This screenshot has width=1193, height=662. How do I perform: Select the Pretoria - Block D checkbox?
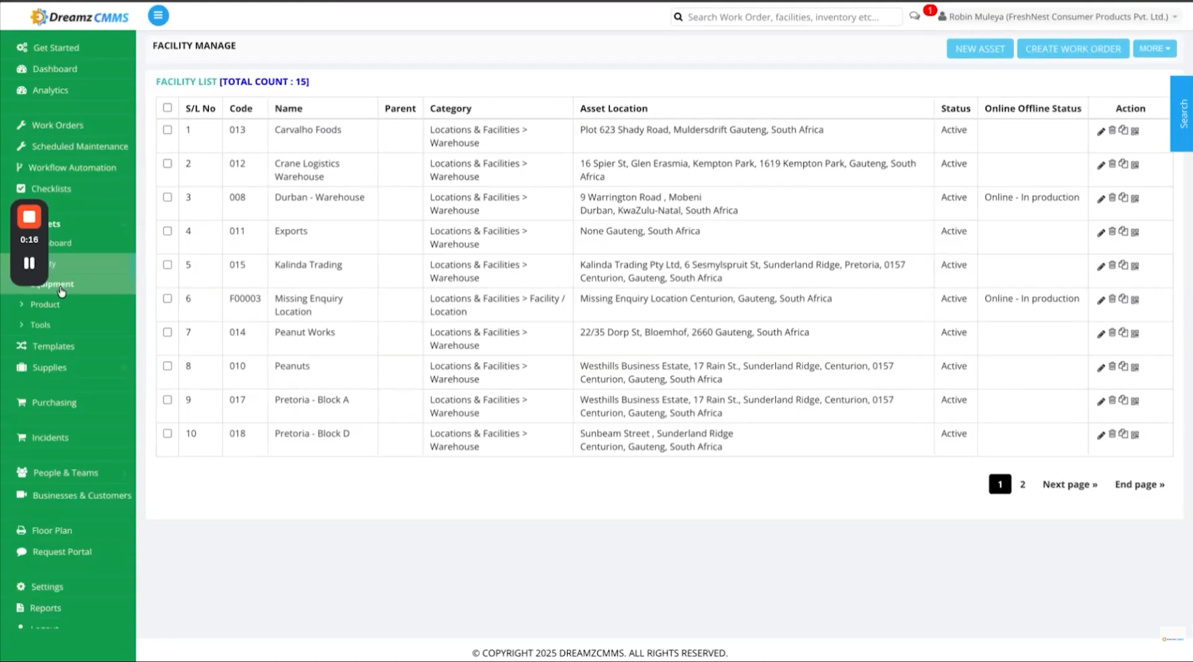[x=167, y=433]
